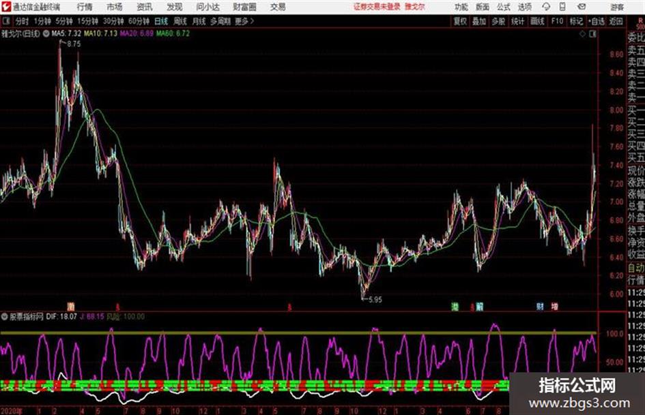The image size is (645, 415).
Task: Click the MA5: 7.32 label
Action: coord(66,33)
